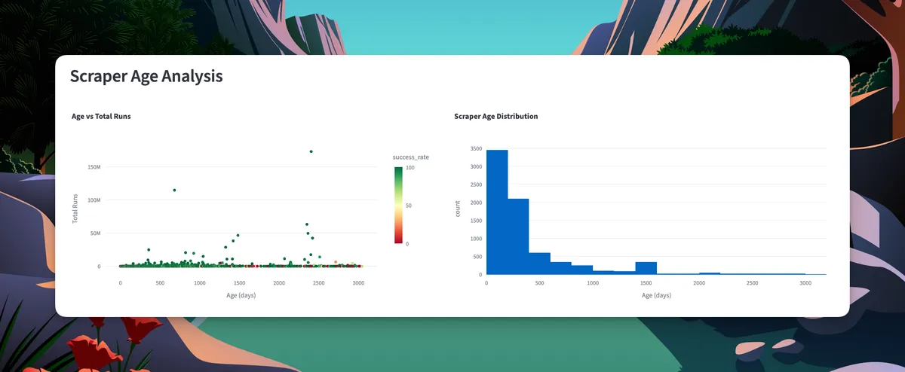
Task: Click the 3500 tick on histogram y-axis
Action: point(475,148)
